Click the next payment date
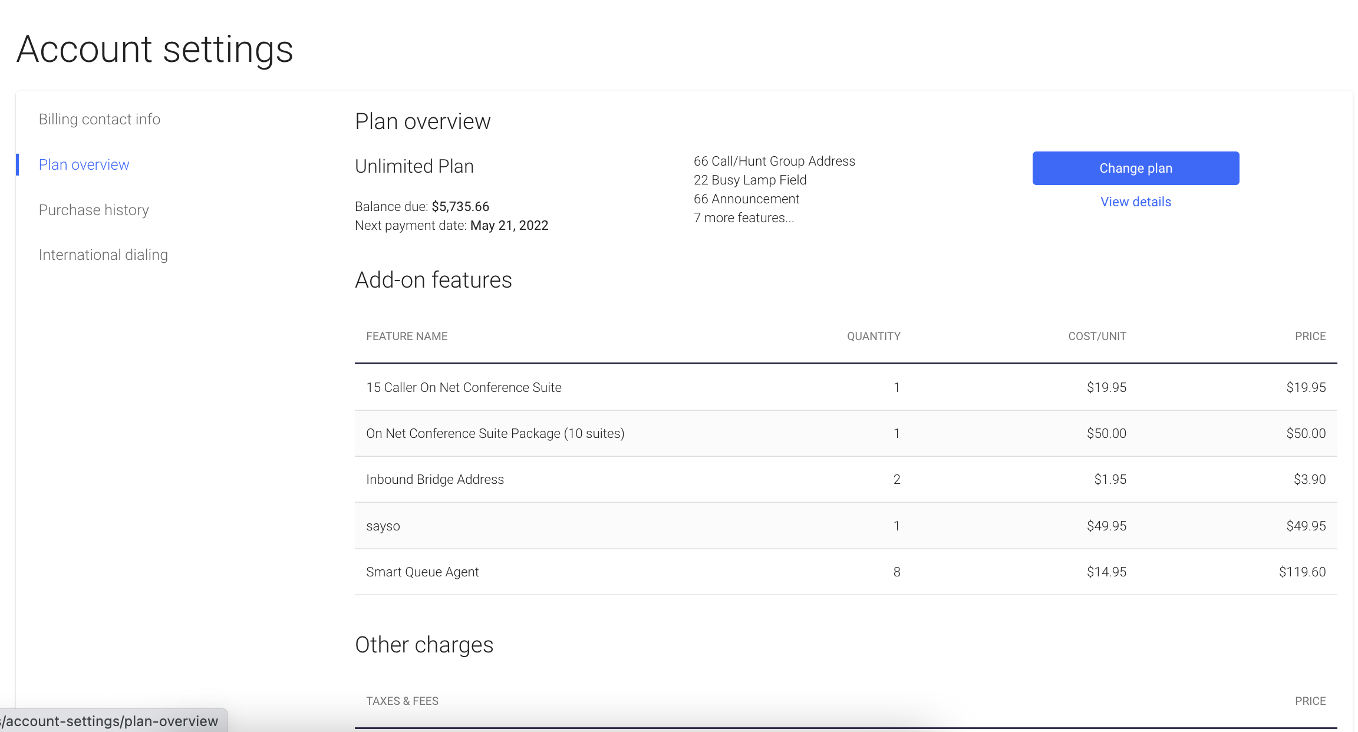This screenshot has width=1358, height=732. click(x=509, y=225)
